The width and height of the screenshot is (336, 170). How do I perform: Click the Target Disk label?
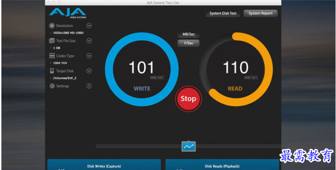coord(65,71)
